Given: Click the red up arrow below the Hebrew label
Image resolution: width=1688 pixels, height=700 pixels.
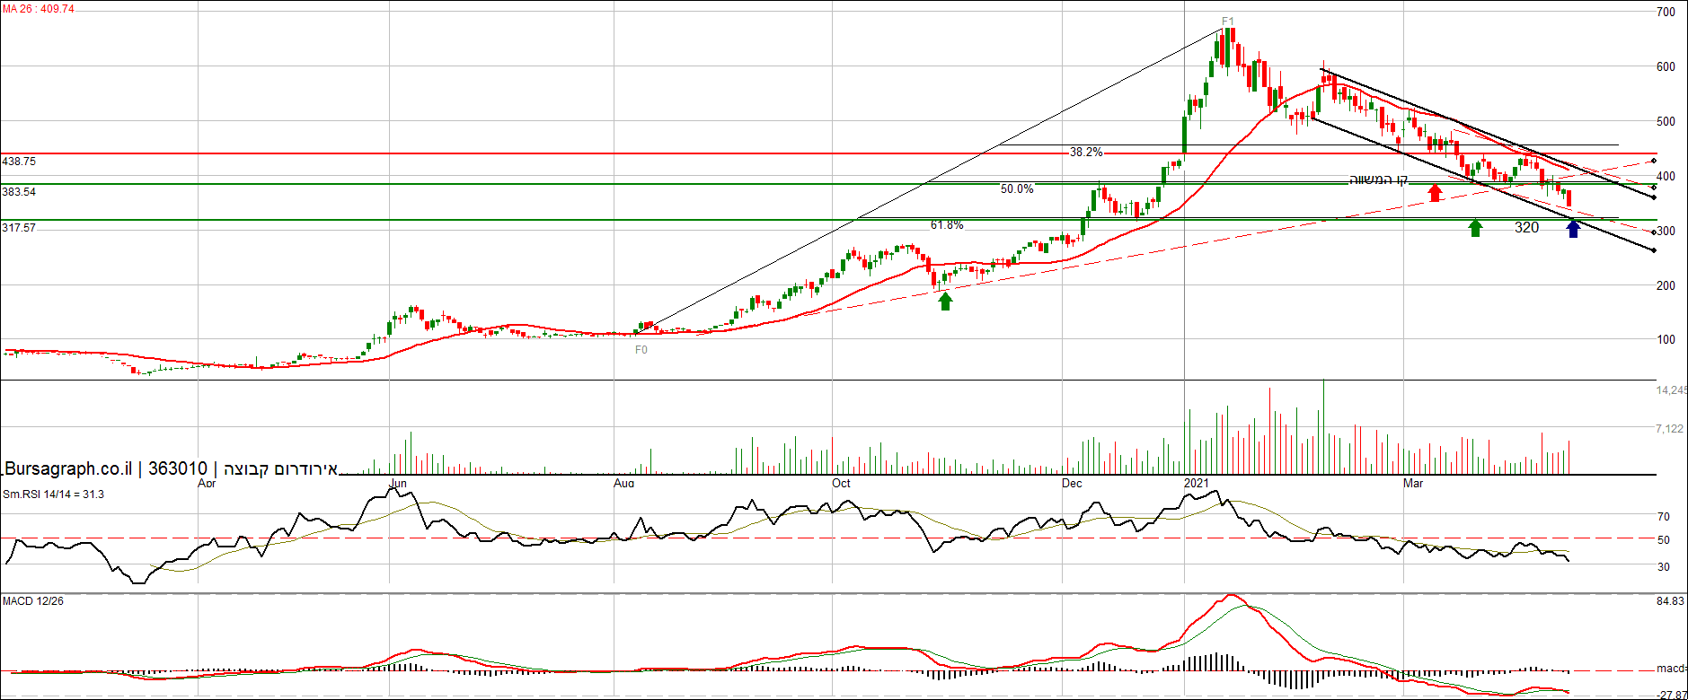Looking at the screenshot, I should 1435,192.
